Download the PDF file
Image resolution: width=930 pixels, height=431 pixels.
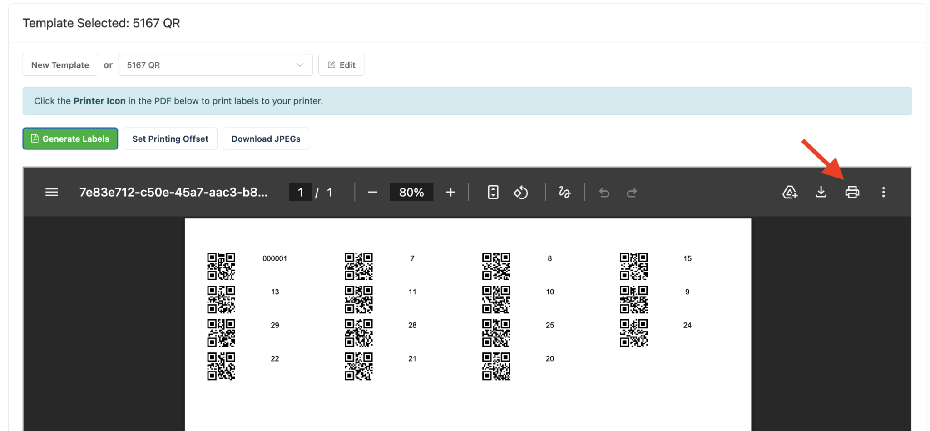click(821, 193)
